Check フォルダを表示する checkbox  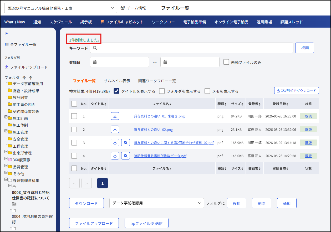click(162, 91)
